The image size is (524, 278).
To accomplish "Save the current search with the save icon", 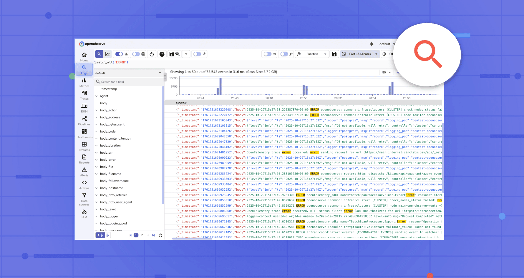I will [172, 54].
